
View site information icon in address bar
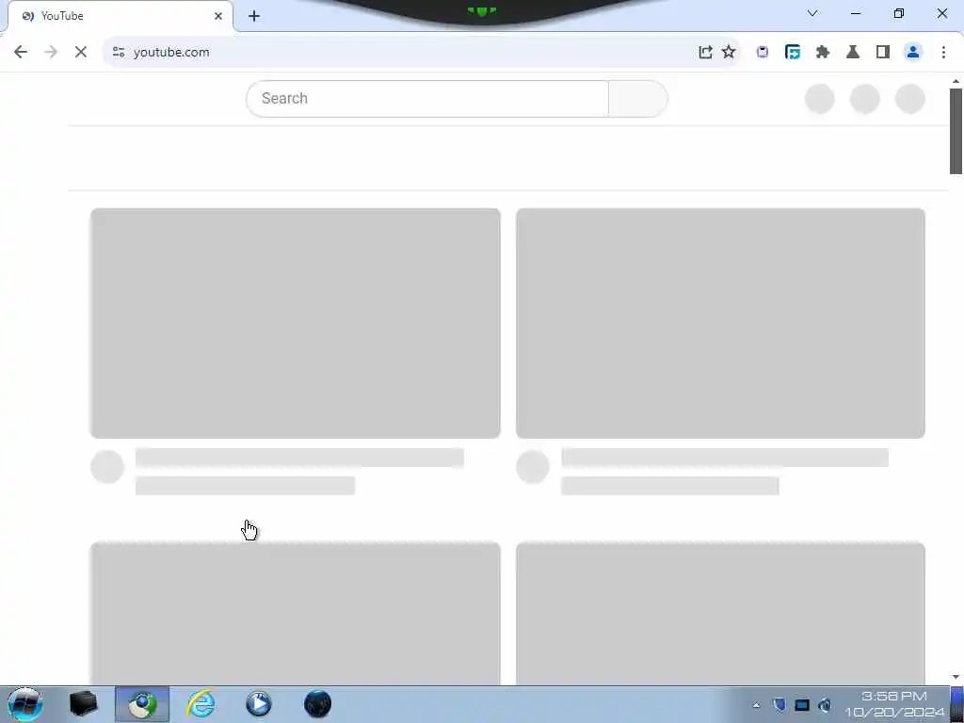pos(119,53)
